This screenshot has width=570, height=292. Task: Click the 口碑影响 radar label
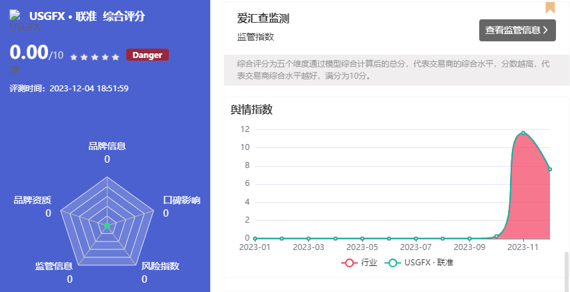click(182, 200)
